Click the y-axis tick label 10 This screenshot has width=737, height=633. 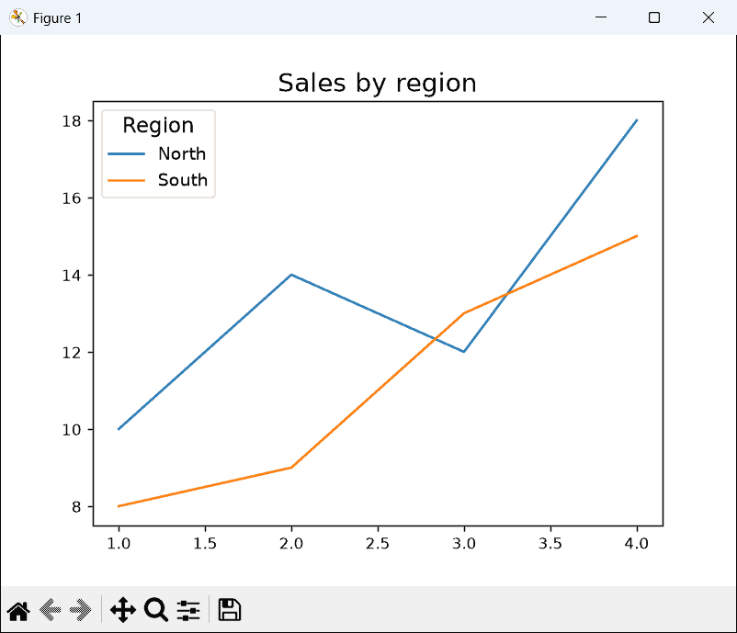coord(72,430)
